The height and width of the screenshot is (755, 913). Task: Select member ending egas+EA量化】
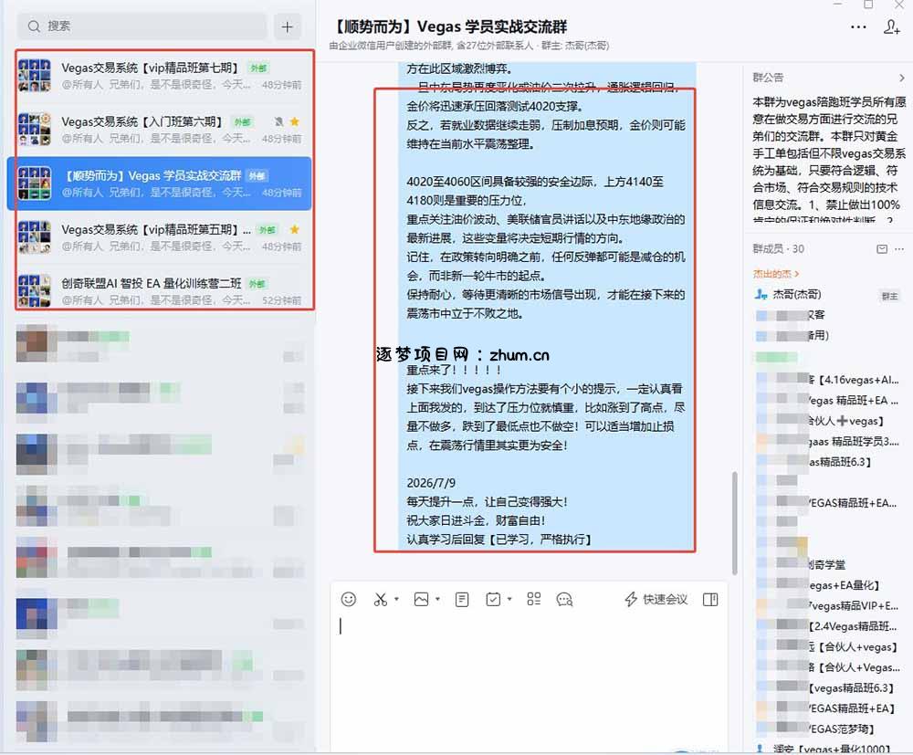[817, 585]
